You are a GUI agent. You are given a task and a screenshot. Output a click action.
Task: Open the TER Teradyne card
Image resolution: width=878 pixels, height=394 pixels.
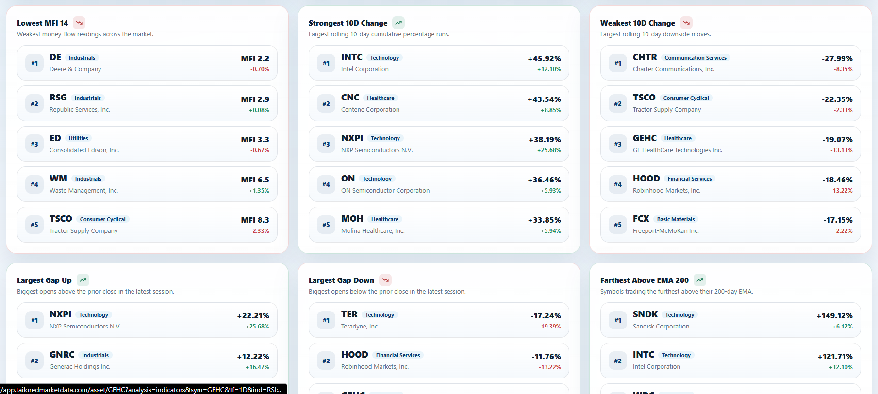[x=439, y=320]
